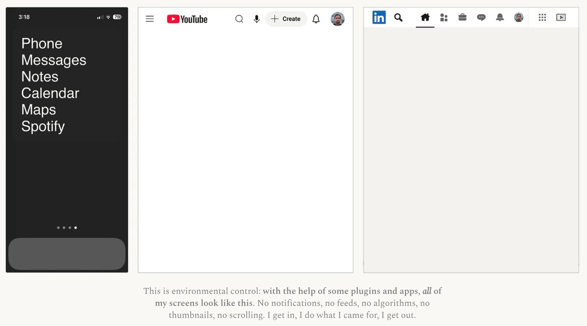Tap Spotify on phone list
The height and width of the screenshot is (326, 587).
(43, 126)
